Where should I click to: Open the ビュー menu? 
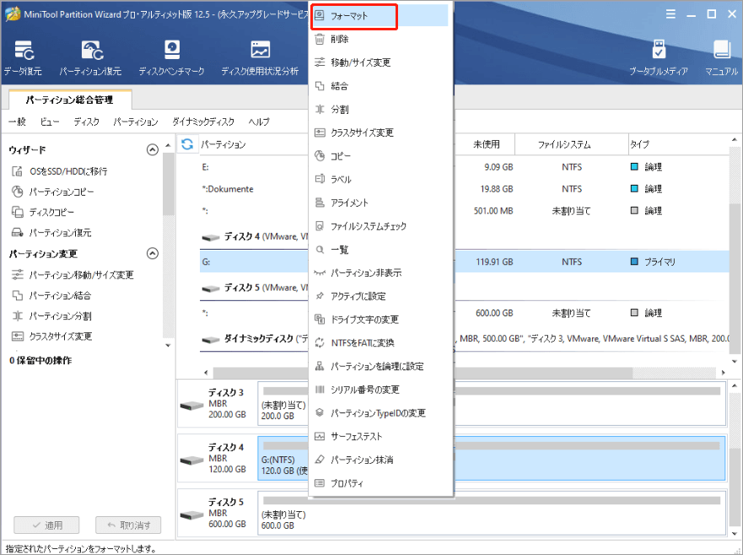click(x=49, y=121)
